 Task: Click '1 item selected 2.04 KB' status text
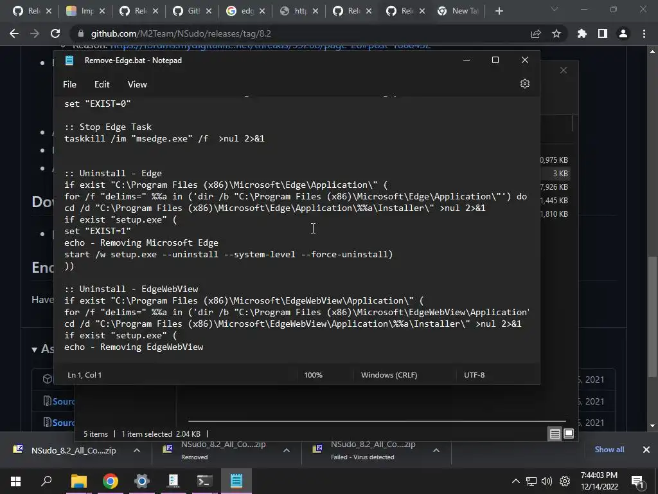tap(161, 434)
